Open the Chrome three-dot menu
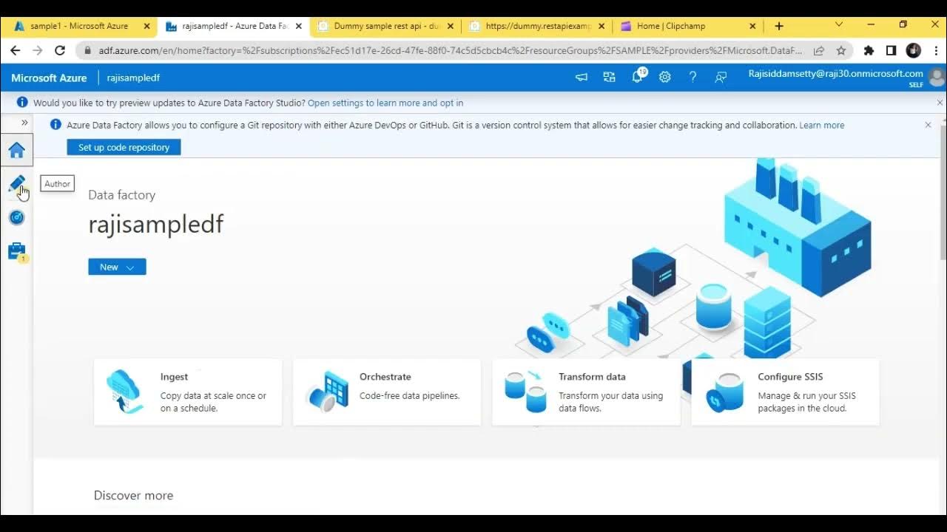947x532 pixels. [x=934, y=51]
